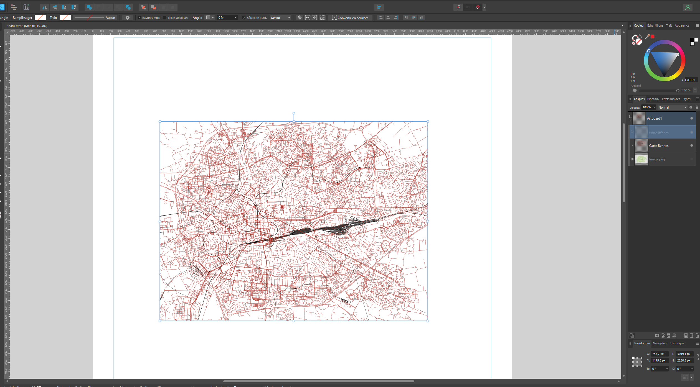Disable the Rayon simple checkbox
Image resolution: width=700 pixels, height=387 pixels.
tap(139, 18)
